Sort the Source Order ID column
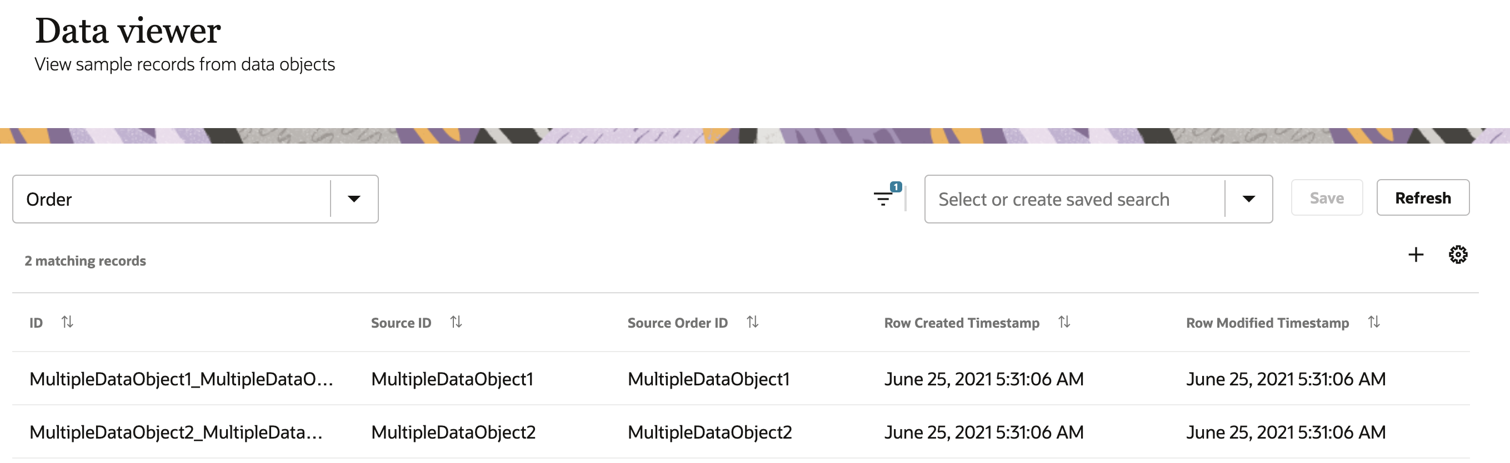The height and width of the screenshot is (463, 1510). pos(753,322)
